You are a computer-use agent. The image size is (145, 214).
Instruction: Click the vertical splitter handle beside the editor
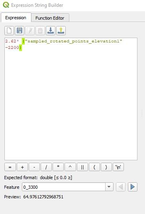click(x=142, y=112)
